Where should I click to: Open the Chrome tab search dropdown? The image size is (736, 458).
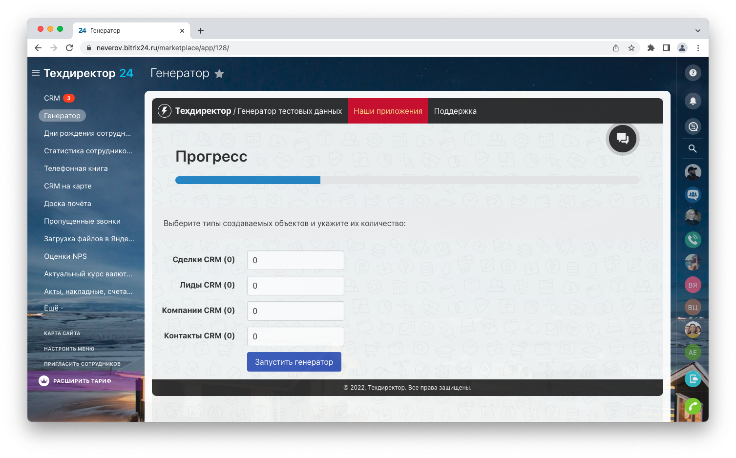click(697, 30)
